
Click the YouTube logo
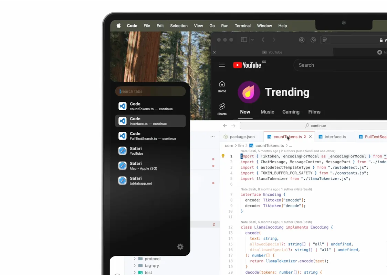point(247,65)
